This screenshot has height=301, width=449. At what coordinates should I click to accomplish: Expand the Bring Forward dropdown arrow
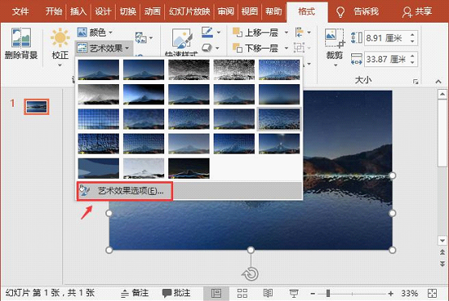click(286, 32)
